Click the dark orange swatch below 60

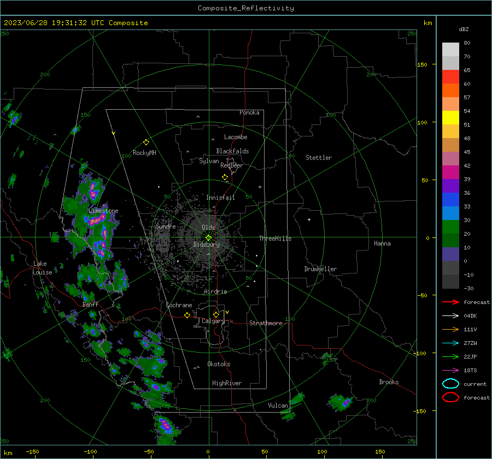pyautogui.click(x=450, y=91)
